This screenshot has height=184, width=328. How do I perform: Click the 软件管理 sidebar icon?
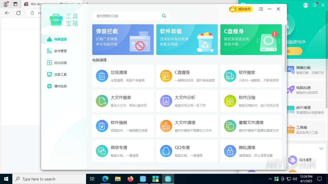click(x=49, y=51)
